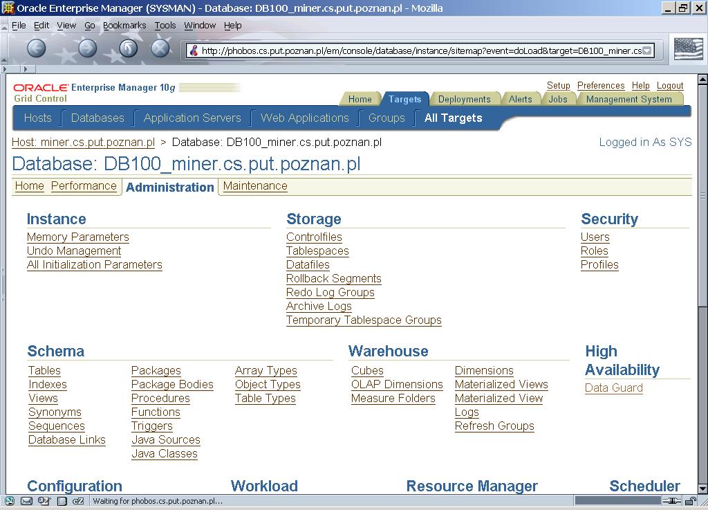Collapse the navigation toolbar using its grippy
Viewport: 708px width, 510px height.
pos(3,49)
